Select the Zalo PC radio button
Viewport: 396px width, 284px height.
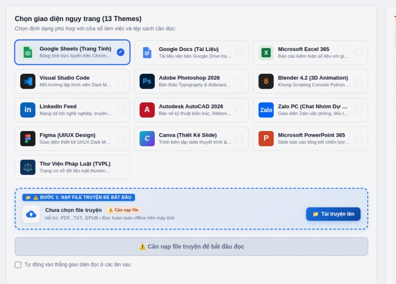click(359, 110)
